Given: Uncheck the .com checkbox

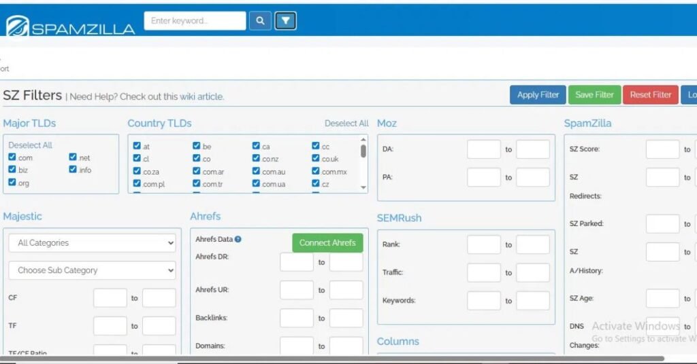Looking at the screenshot, I should click(x=12, y=157).
